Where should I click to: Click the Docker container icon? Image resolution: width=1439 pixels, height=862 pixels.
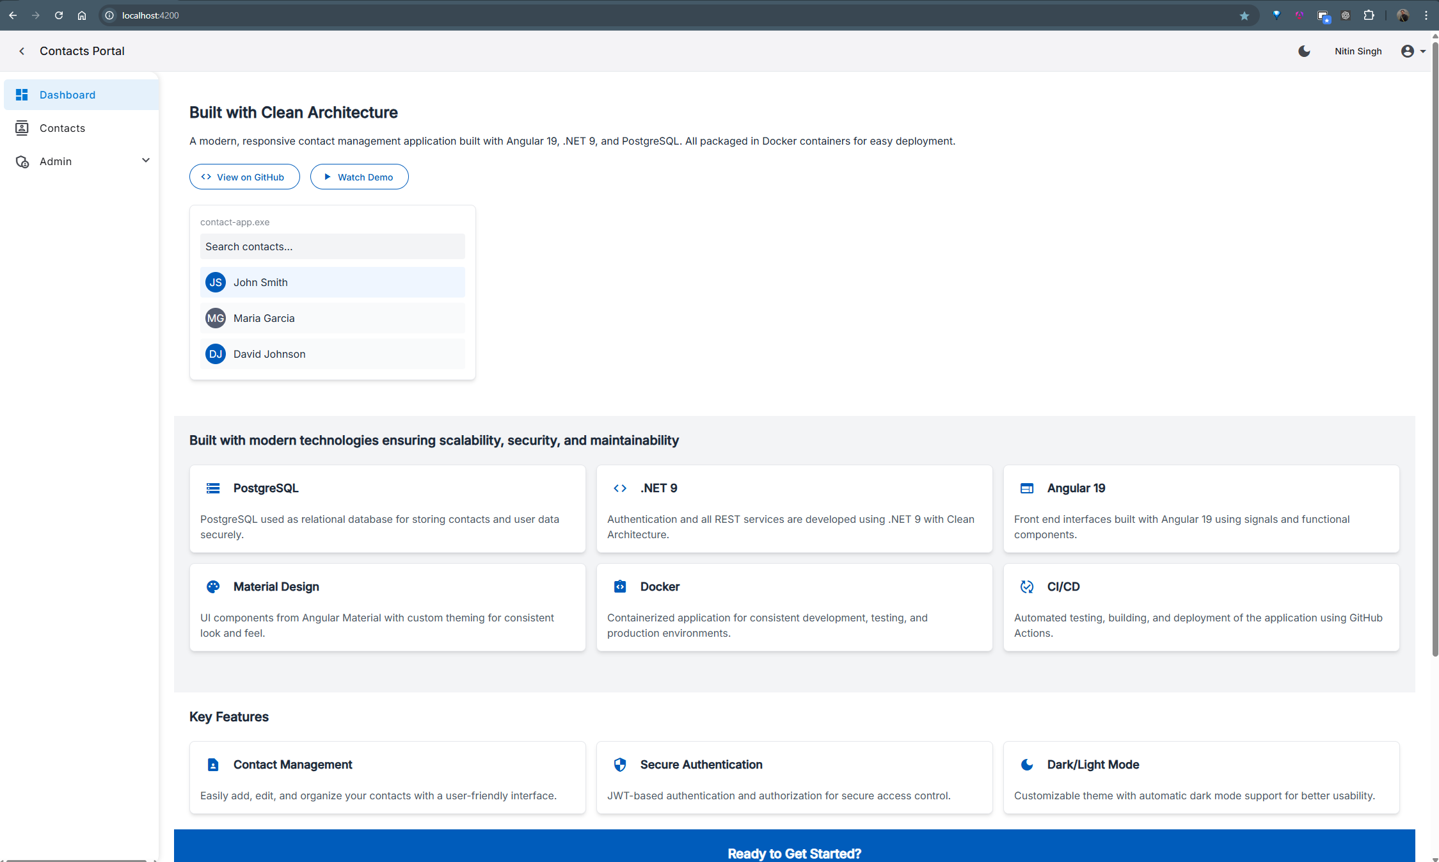(620, 587)
